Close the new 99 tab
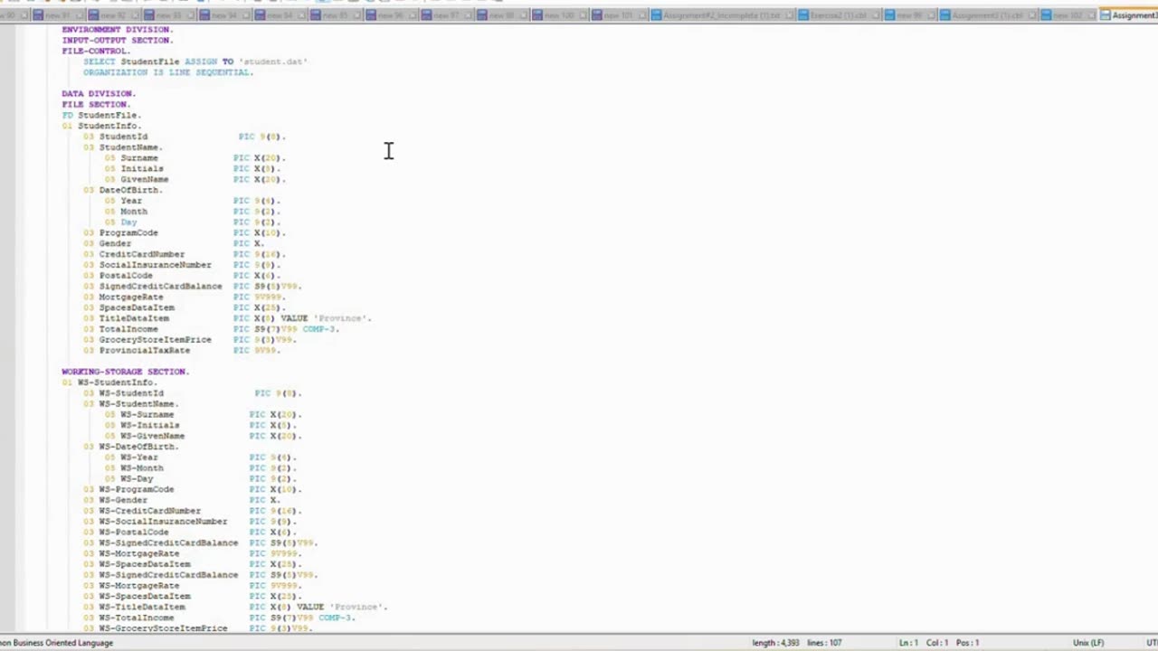This screenshot has height=651, width=1158. (932, 15)
